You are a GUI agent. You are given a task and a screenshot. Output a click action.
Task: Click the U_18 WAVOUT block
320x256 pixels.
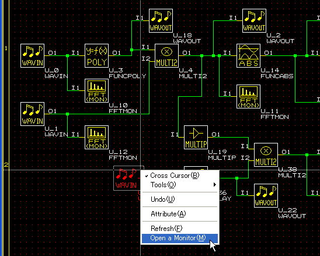coord(161,20)
